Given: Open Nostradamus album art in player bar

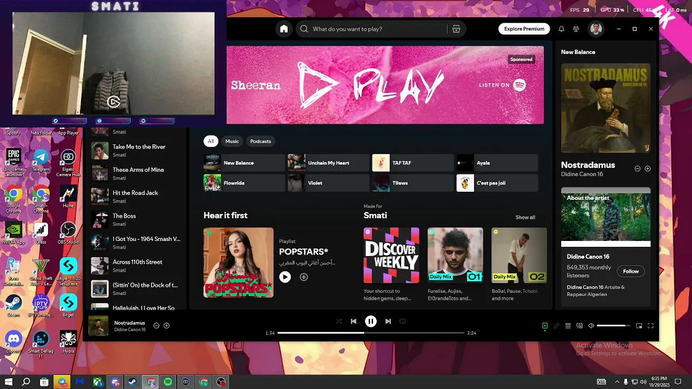Looking at the screenshot, I should [x=98, y=326].
